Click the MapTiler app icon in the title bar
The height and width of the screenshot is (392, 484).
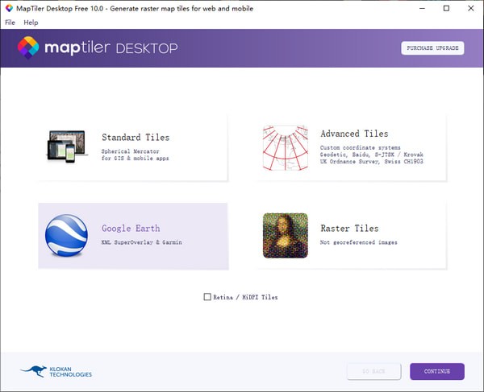(9, 8)
